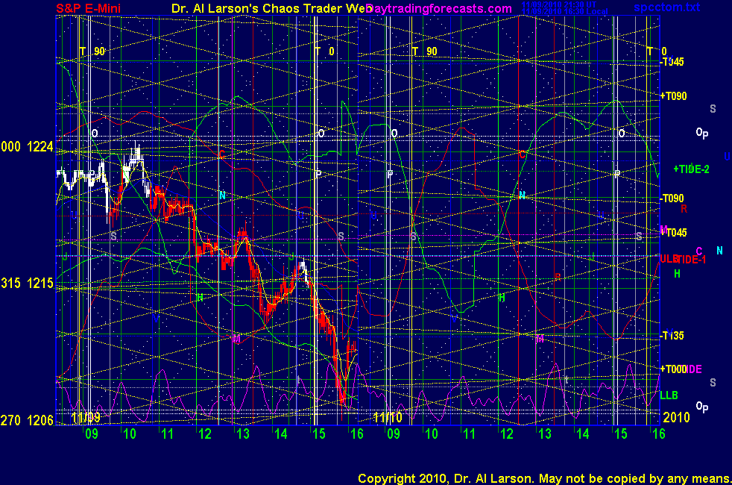Click the red "S&P E-Mini" chart title
This screenshot has width=732, height=485.
point(88,8)
